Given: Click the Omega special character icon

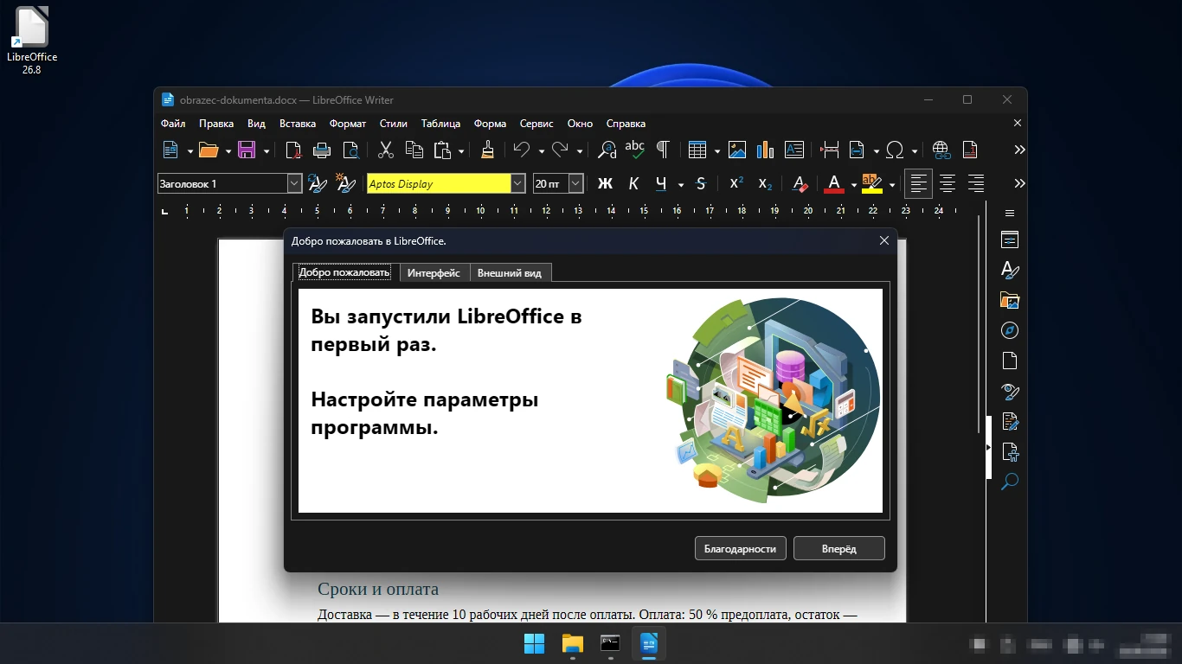Looking at the screenshot, I should 895,150.
